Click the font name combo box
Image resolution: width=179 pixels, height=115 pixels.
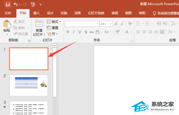tap(82, 24)
